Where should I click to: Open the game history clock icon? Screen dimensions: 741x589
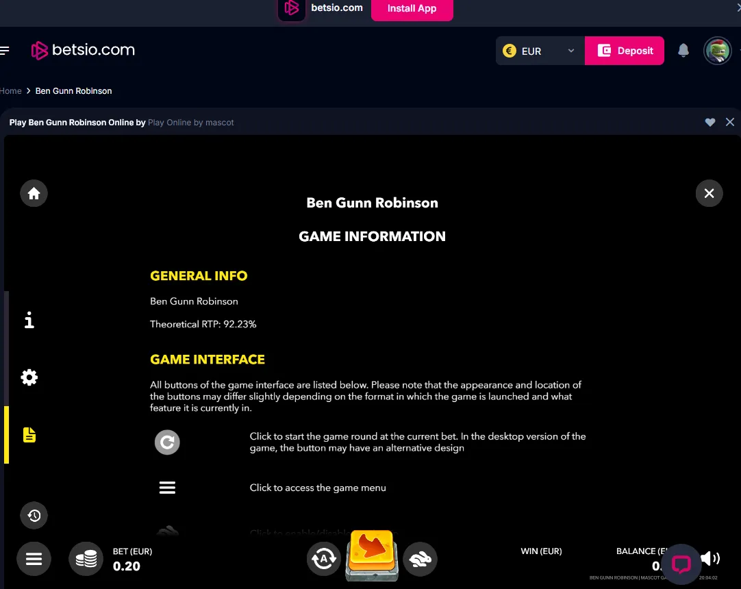(34, 515)
